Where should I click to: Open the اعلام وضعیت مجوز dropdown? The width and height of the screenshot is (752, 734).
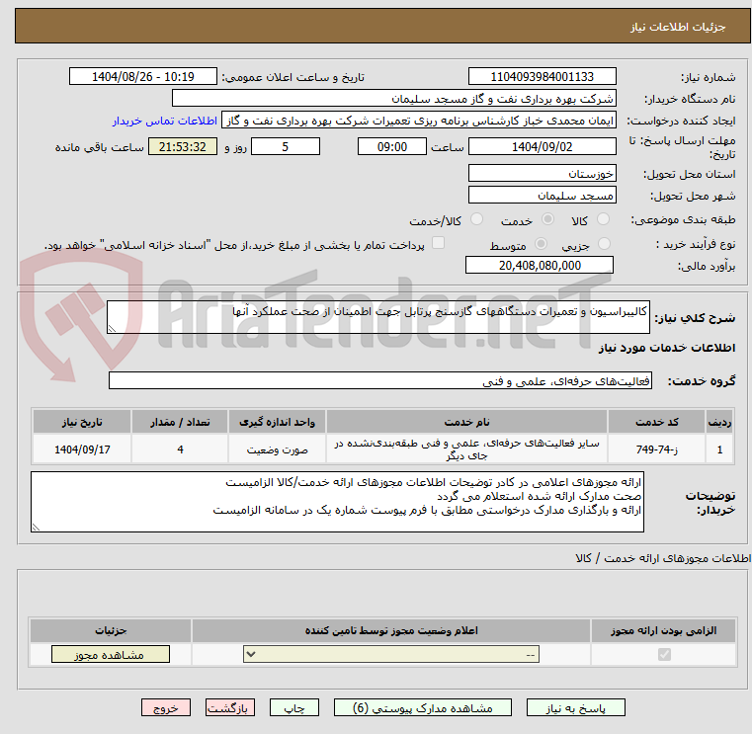pyautogui.click(x=391, y=654)
